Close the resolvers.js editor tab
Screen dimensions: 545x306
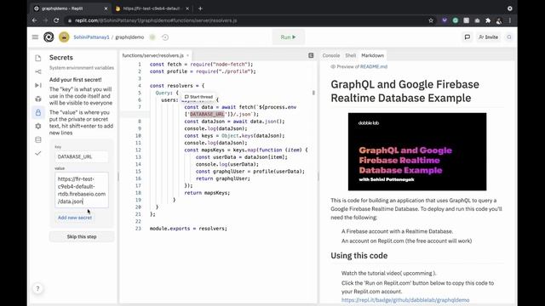click(x=187, y=55)
